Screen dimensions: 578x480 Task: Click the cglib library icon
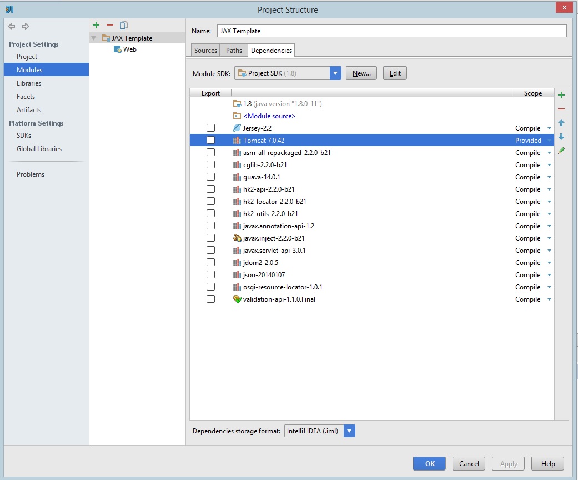point(237,165)
